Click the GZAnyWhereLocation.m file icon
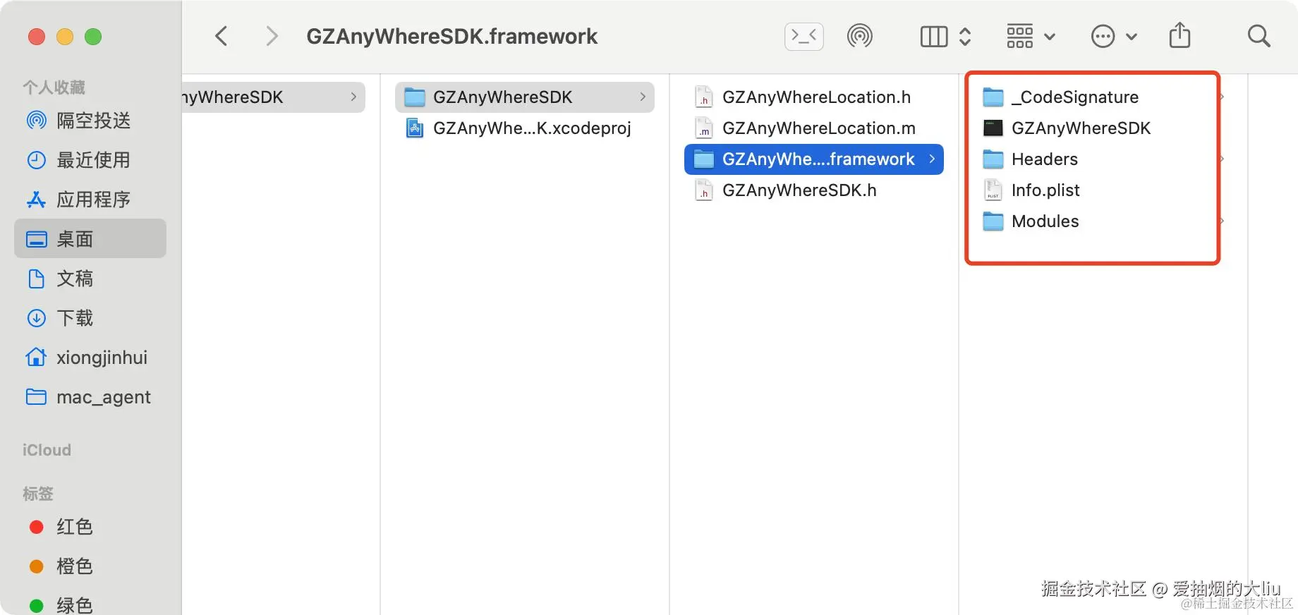1298x615 pixels. pos(704,128)
